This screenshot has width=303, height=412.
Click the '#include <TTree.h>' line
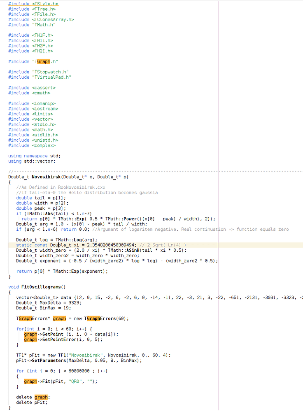click(32, 9)
